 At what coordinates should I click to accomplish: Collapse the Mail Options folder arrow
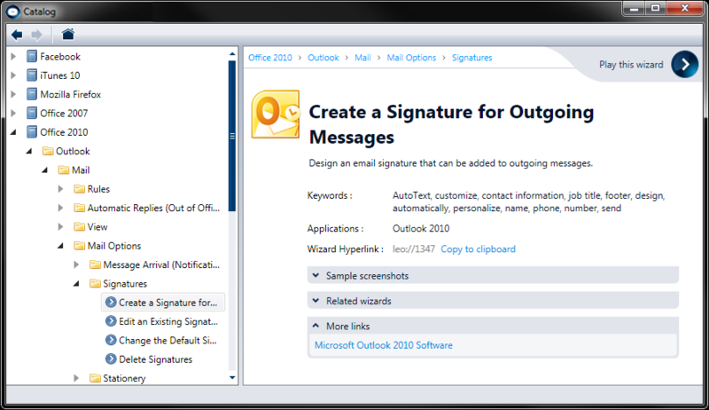60,246
